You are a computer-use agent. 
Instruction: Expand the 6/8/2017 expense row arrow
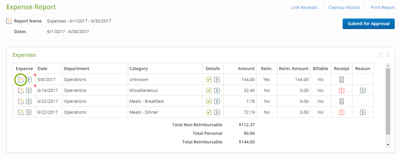tap(29, 80)
